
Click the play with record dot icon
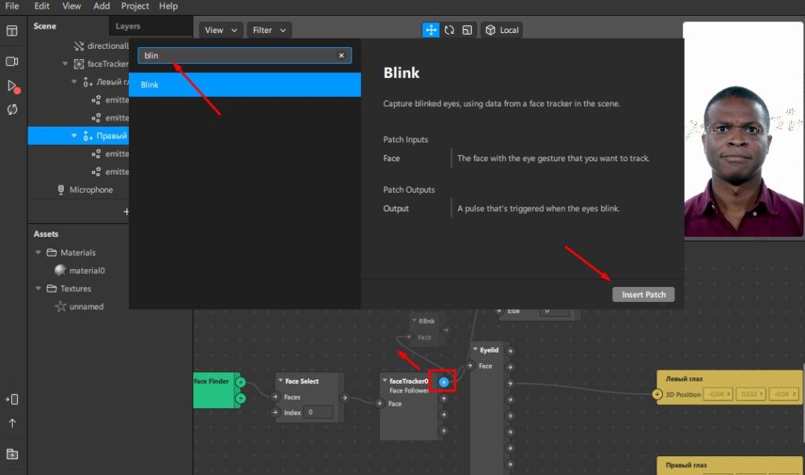[x=13, y=86]
